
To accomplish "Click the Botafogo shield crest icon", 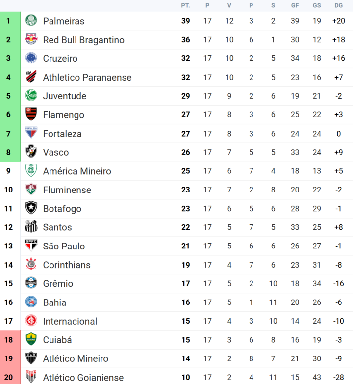I will [x=31, y=208].
